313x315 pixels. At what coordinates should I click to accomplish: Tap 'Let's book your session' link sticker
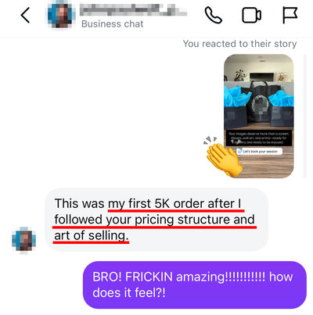tap(259, 151)
